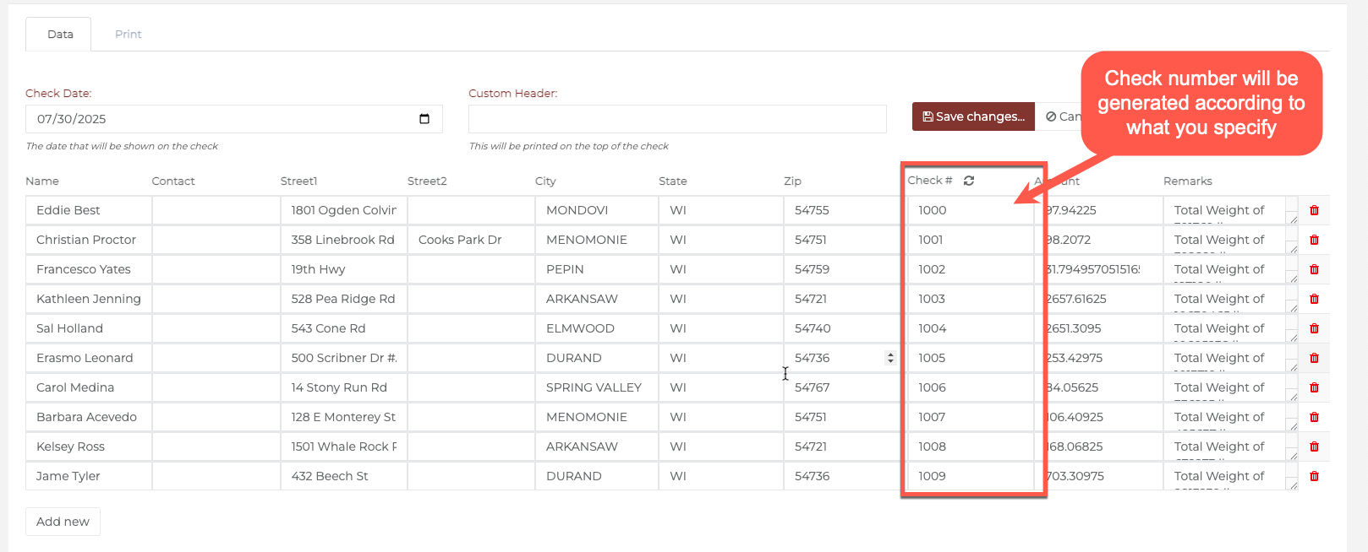Click the amount field 703.30975
Image resolution: width=1368 pixels, height=552 pixels.
pyautogui.click(x=1098, y=476)
